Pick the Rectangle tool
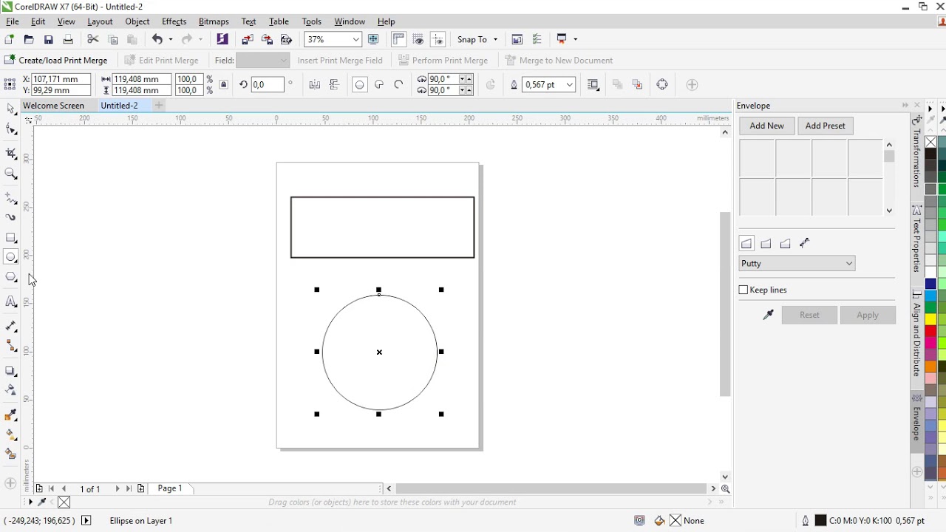Image resolution: width=946 pixels, height=532 pixels. point(11,238)
